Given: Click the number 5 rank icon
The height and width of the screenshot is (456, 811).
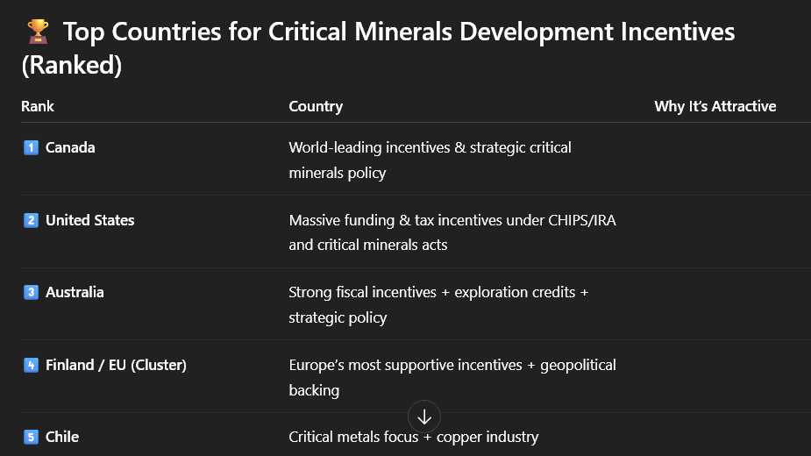Looking at the screenshot, I should pyautogui.click(x=31, y=437).
